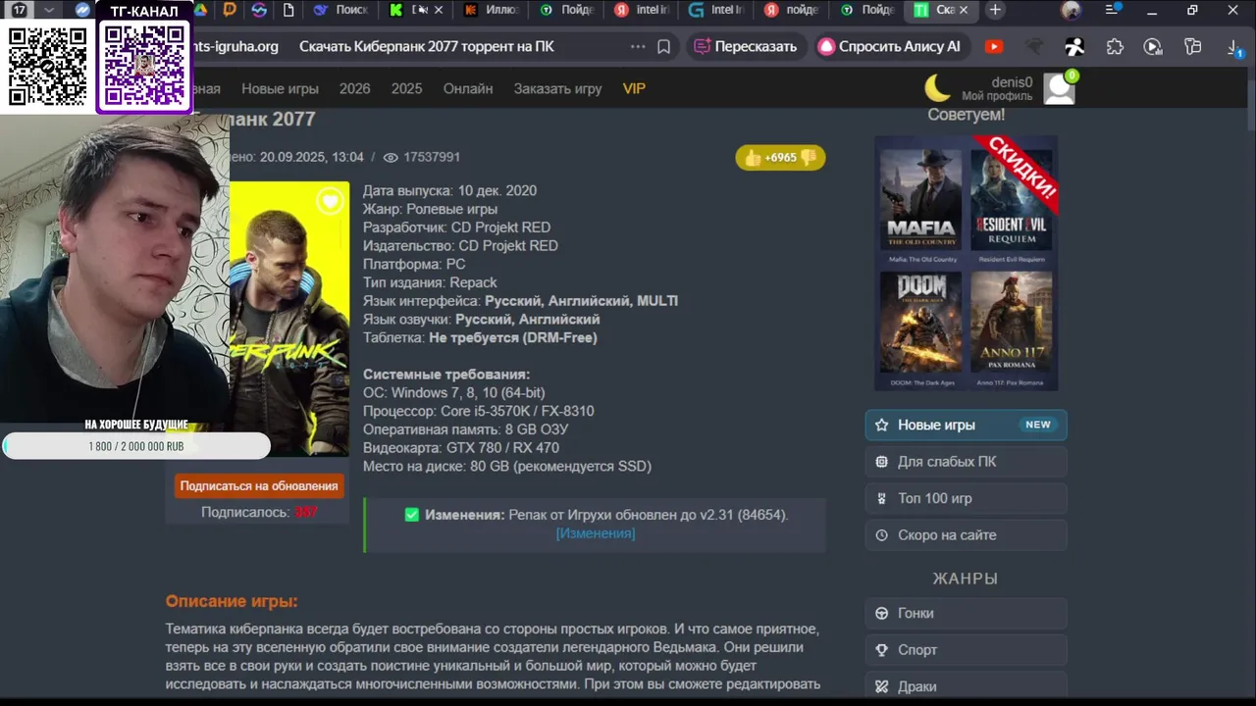This screenshot has width=1256, height=706.
Task: Click the heart favorite icon on game cover
Action: 330,201
